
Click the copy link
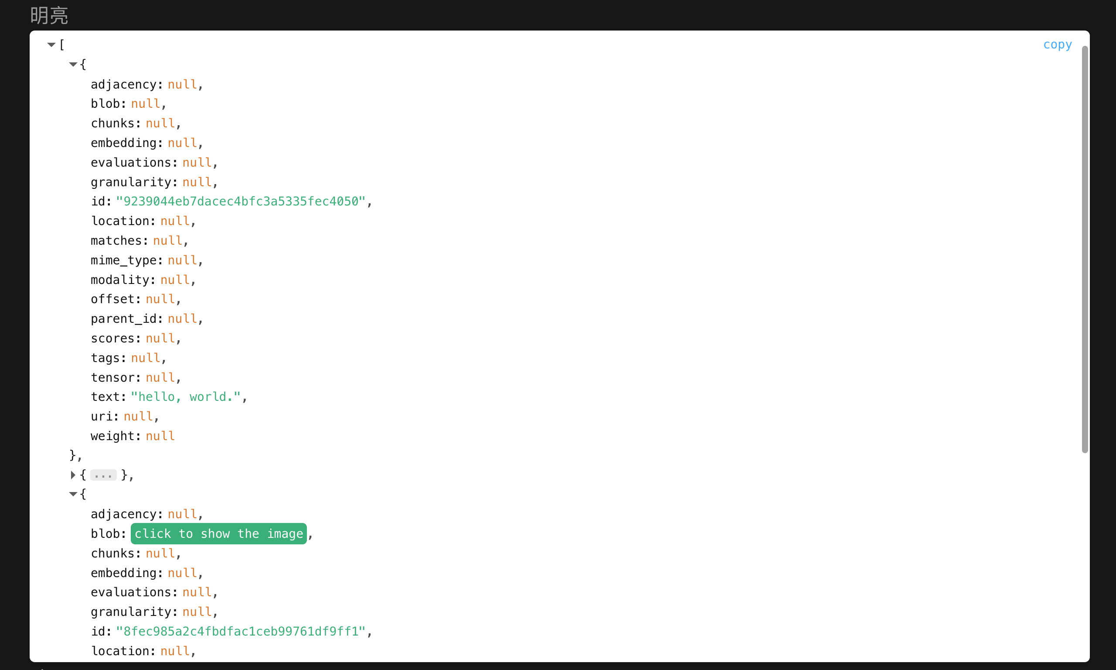click(x=1057, y=44)
